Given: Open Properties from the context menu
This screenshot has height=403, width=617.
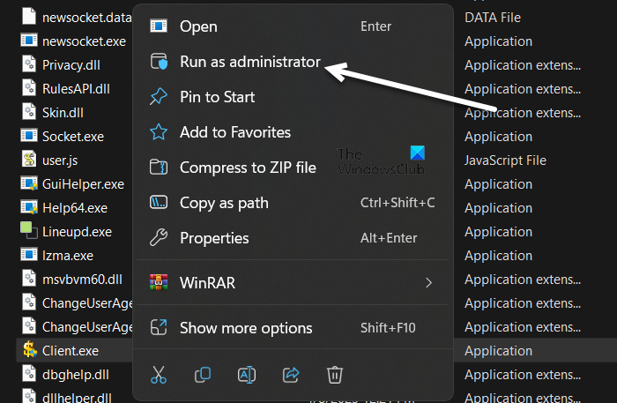Looking at the screenshot, I should click(x=214, y=238).
